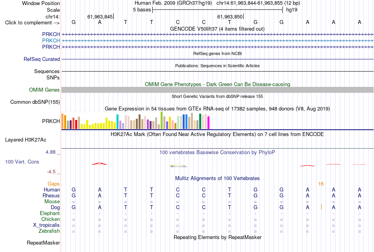Click the GTEx 'Gene Expression in 54 tissues' title
This screenshot has height=252, width=374.
point(217,109)
